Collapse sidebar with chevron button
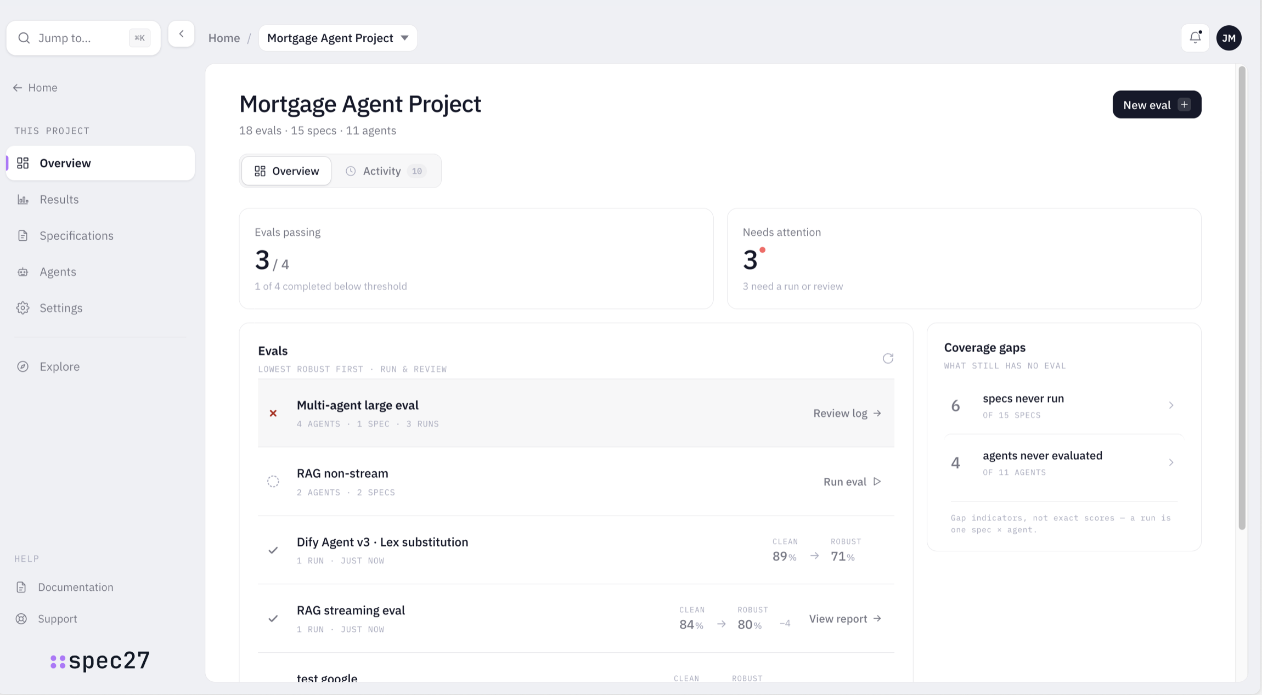1262x695 pixels. (x=181, y=35)
